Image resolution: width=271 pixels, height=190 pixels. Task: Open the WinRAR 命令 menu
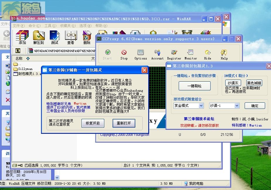(34, 26)
